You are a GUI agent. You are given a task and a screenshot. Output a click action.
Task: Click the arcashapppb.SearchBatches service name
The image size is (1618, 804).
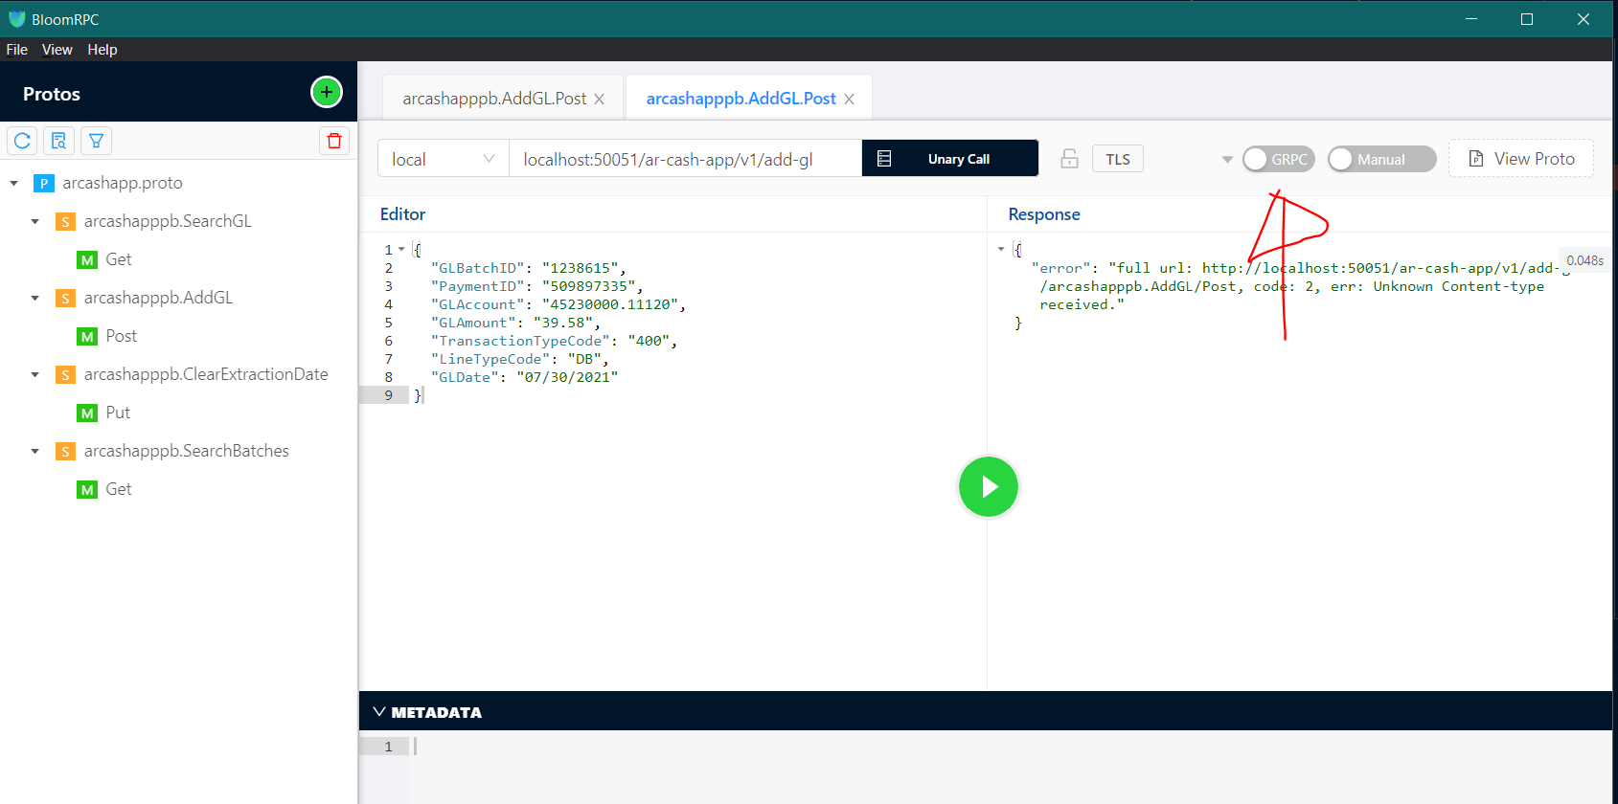click(187, 451)
